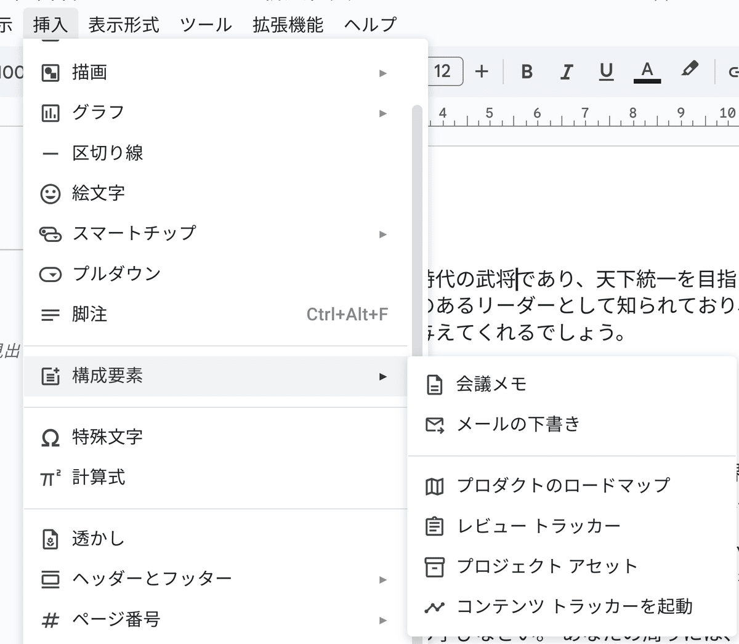Click the 計算式 pi icon
Image resolution: width=739 pixels, height=644 pixels.
(x=50, y=478)
